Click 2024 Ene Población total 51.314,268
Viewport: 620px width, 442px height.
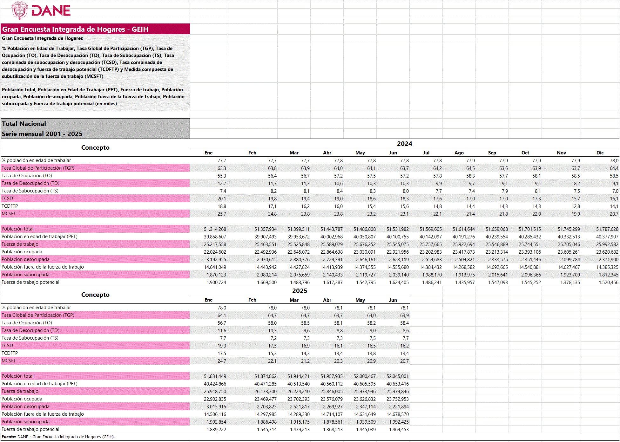(215, 229)
